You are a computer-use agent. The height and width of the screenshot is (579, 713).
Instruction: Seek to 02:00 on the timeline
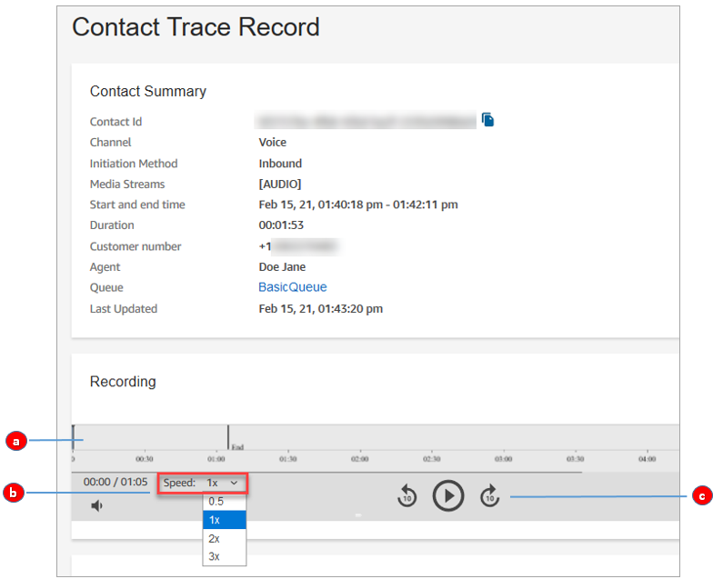(x=360, y=459)
